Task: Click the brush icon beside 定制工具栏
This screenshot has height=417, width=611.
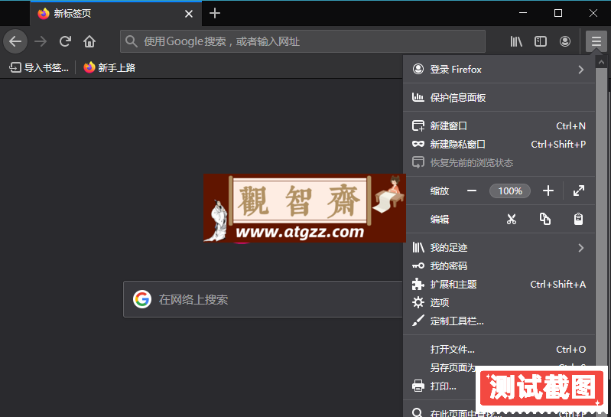Action: click(x=418, y=321)
